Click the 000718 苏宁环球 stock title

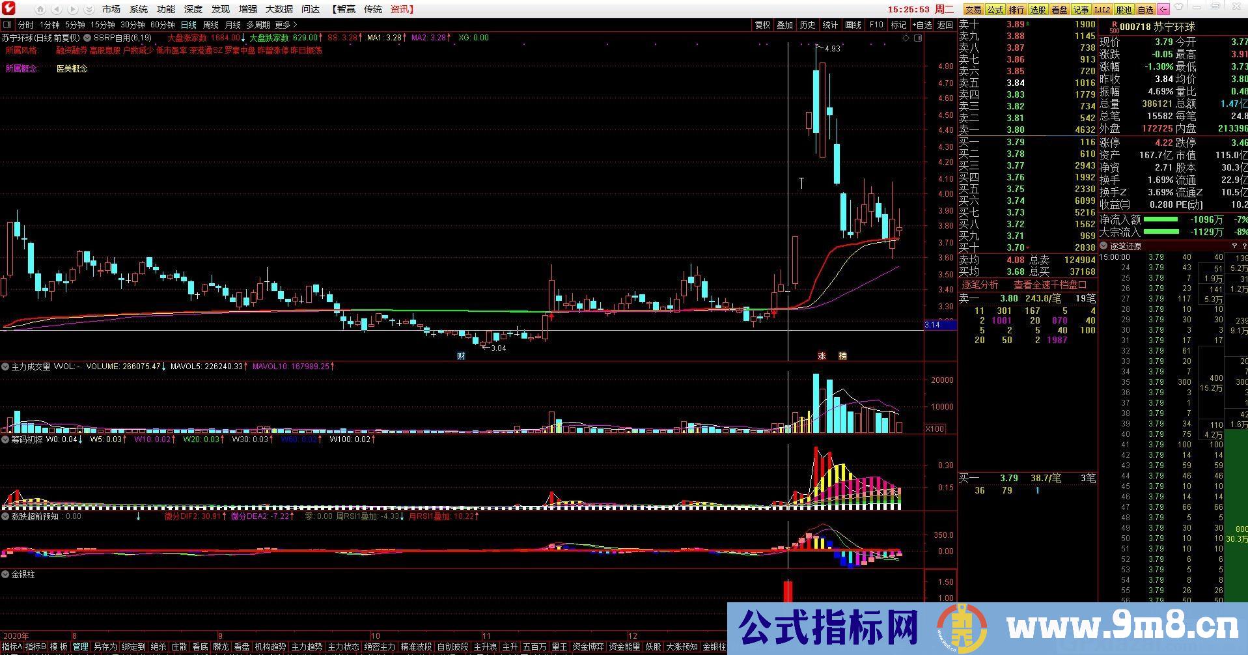pos(1158,27)
